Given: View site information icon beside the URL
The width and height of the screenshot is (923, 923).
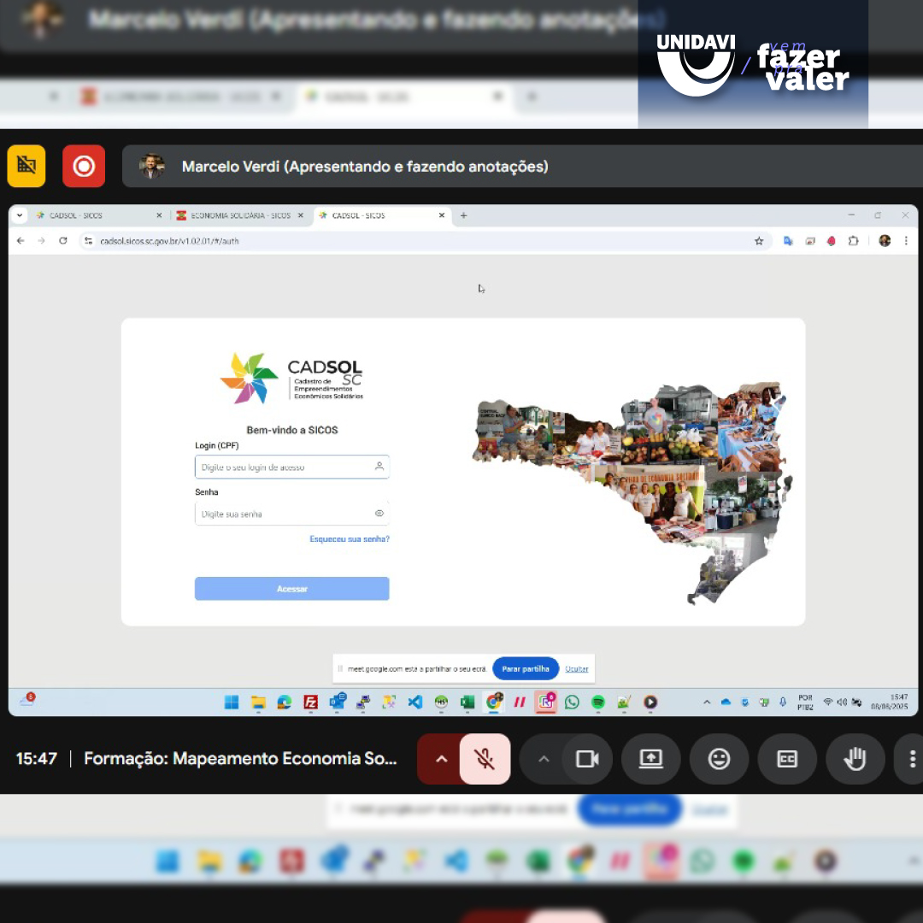Looking at the screenshot, I should 88,241.
